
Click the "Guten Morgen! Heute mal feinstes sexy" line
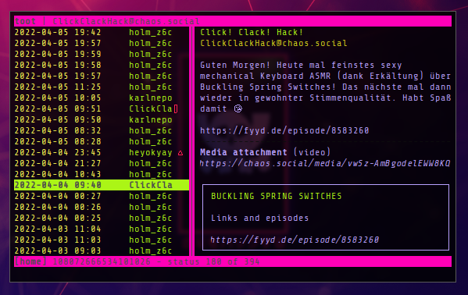pos(301,65)
